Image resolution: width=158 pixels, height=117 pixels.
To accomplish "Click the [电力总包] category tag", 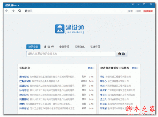I will pyautogui.click(x=24, y=95).
